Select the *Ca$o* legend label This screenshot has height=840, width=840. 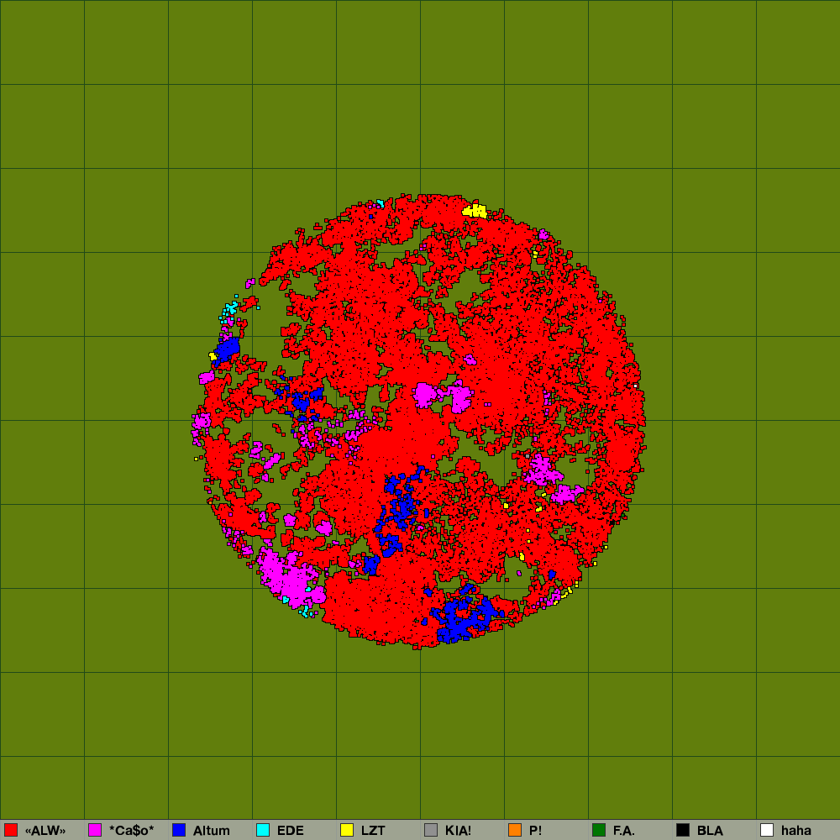[131, 831]
